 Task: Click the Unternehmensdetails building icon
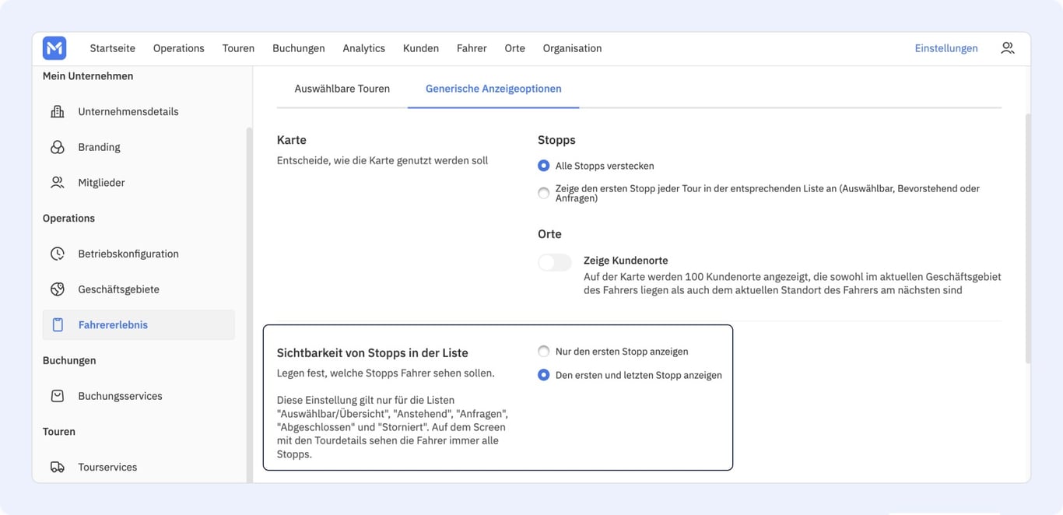click(x=58, y=111)
